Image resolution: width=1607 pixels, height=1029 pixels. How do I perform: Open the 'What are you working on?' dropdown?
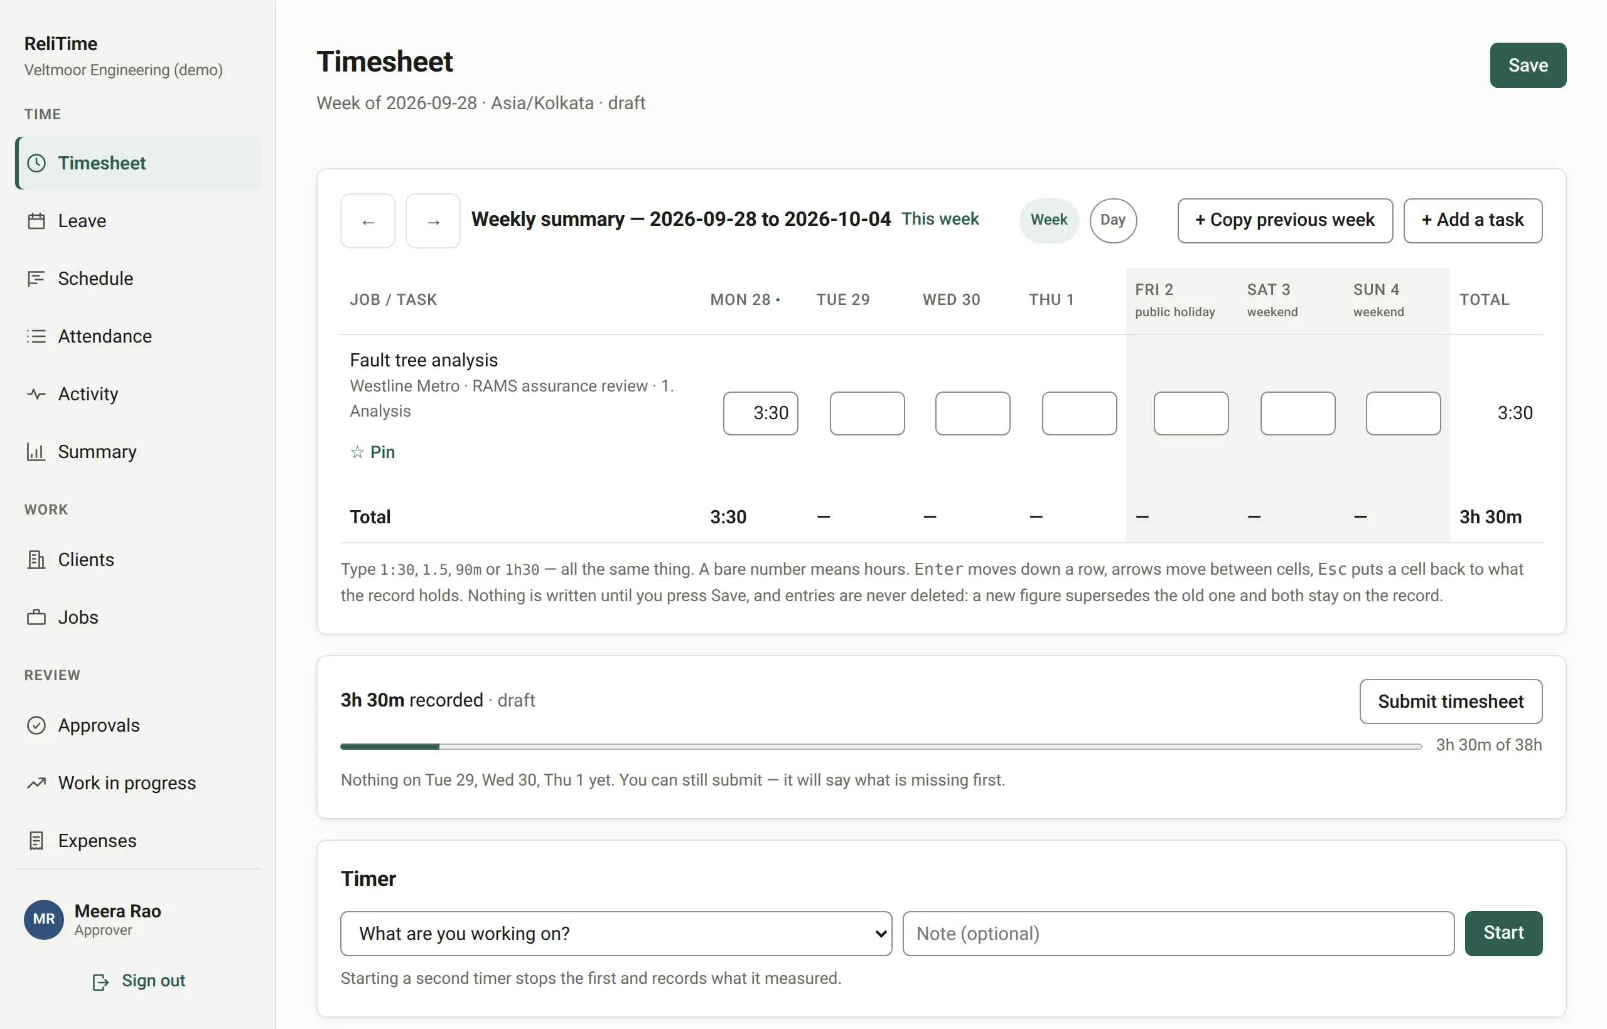point(616,934)
